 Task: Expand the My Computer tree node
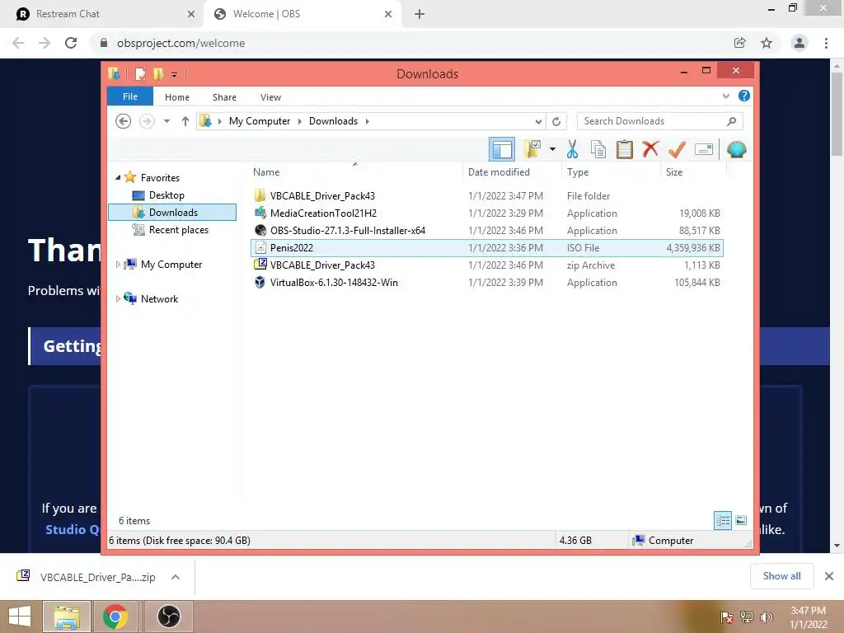(x=118, y=265)
